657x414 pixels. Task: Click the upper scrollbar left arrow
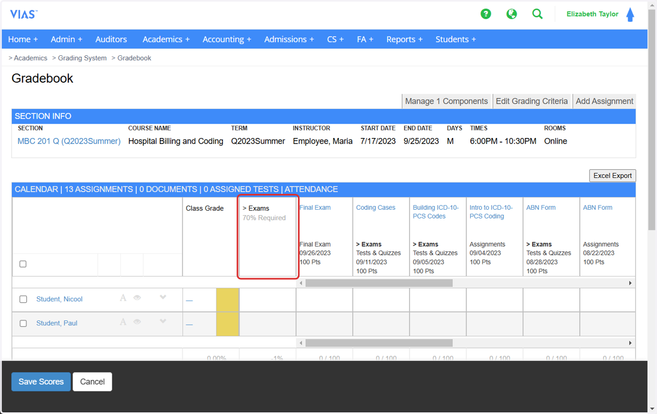[301, 283]
